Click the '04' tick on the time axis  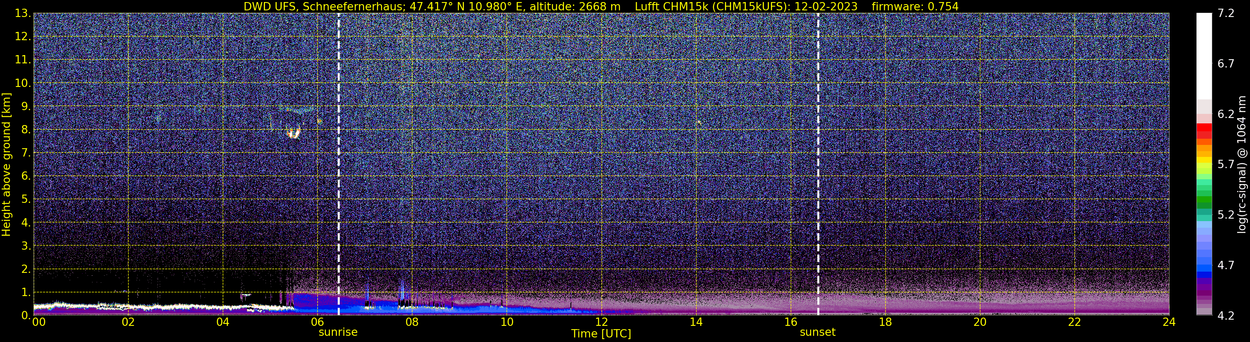[x=223, y=322]
